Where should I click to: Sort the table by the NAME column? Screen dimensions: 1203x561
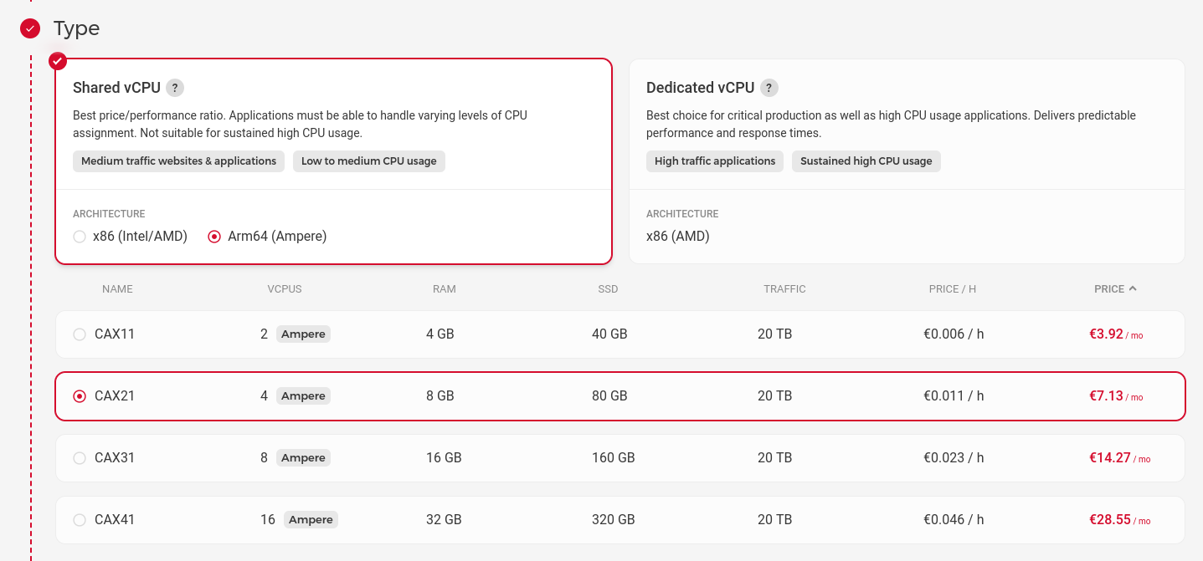(x=117, y=288)
